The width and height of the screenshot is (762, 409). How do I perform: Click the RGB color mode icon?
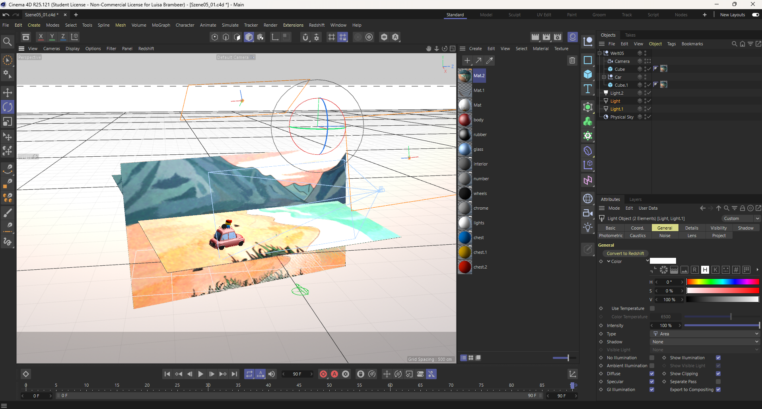point(695,270)
